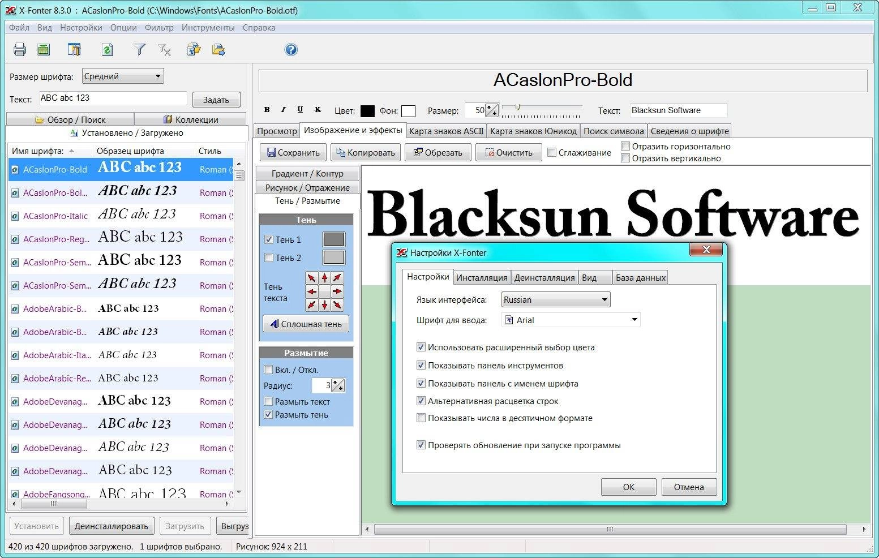Viewport: 879px width, 558px height.
Task: Open Шрифт для ввода Arial dropdown
Action: click(x=571, y=320)
